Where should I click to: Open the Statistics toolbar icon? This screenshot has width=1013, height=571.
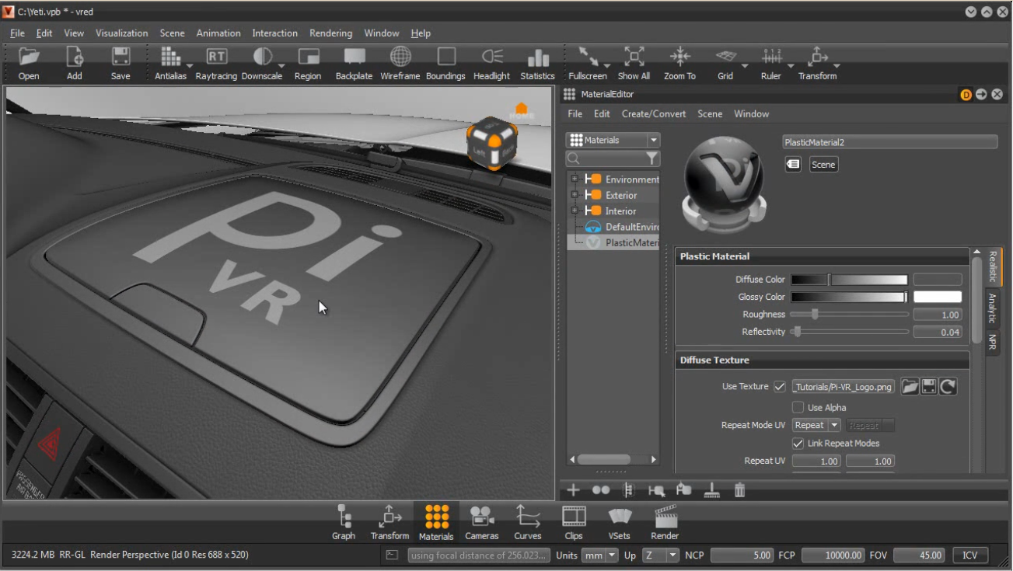(538, 58)
